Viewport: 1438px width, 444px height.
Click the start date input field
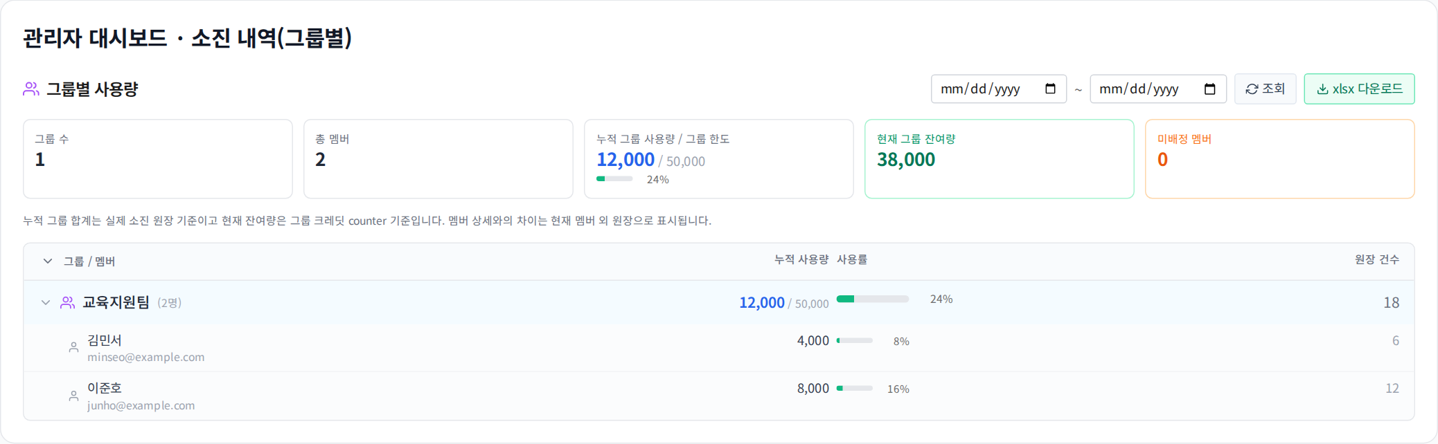click(x=998, y=89)
